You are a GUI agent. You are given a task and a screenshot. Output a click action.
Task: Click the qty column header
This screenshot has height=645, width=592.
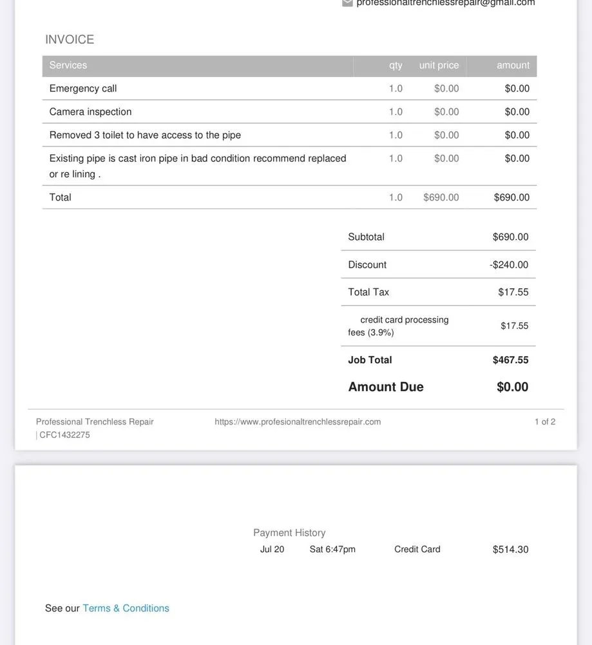(x=396, y=65)
